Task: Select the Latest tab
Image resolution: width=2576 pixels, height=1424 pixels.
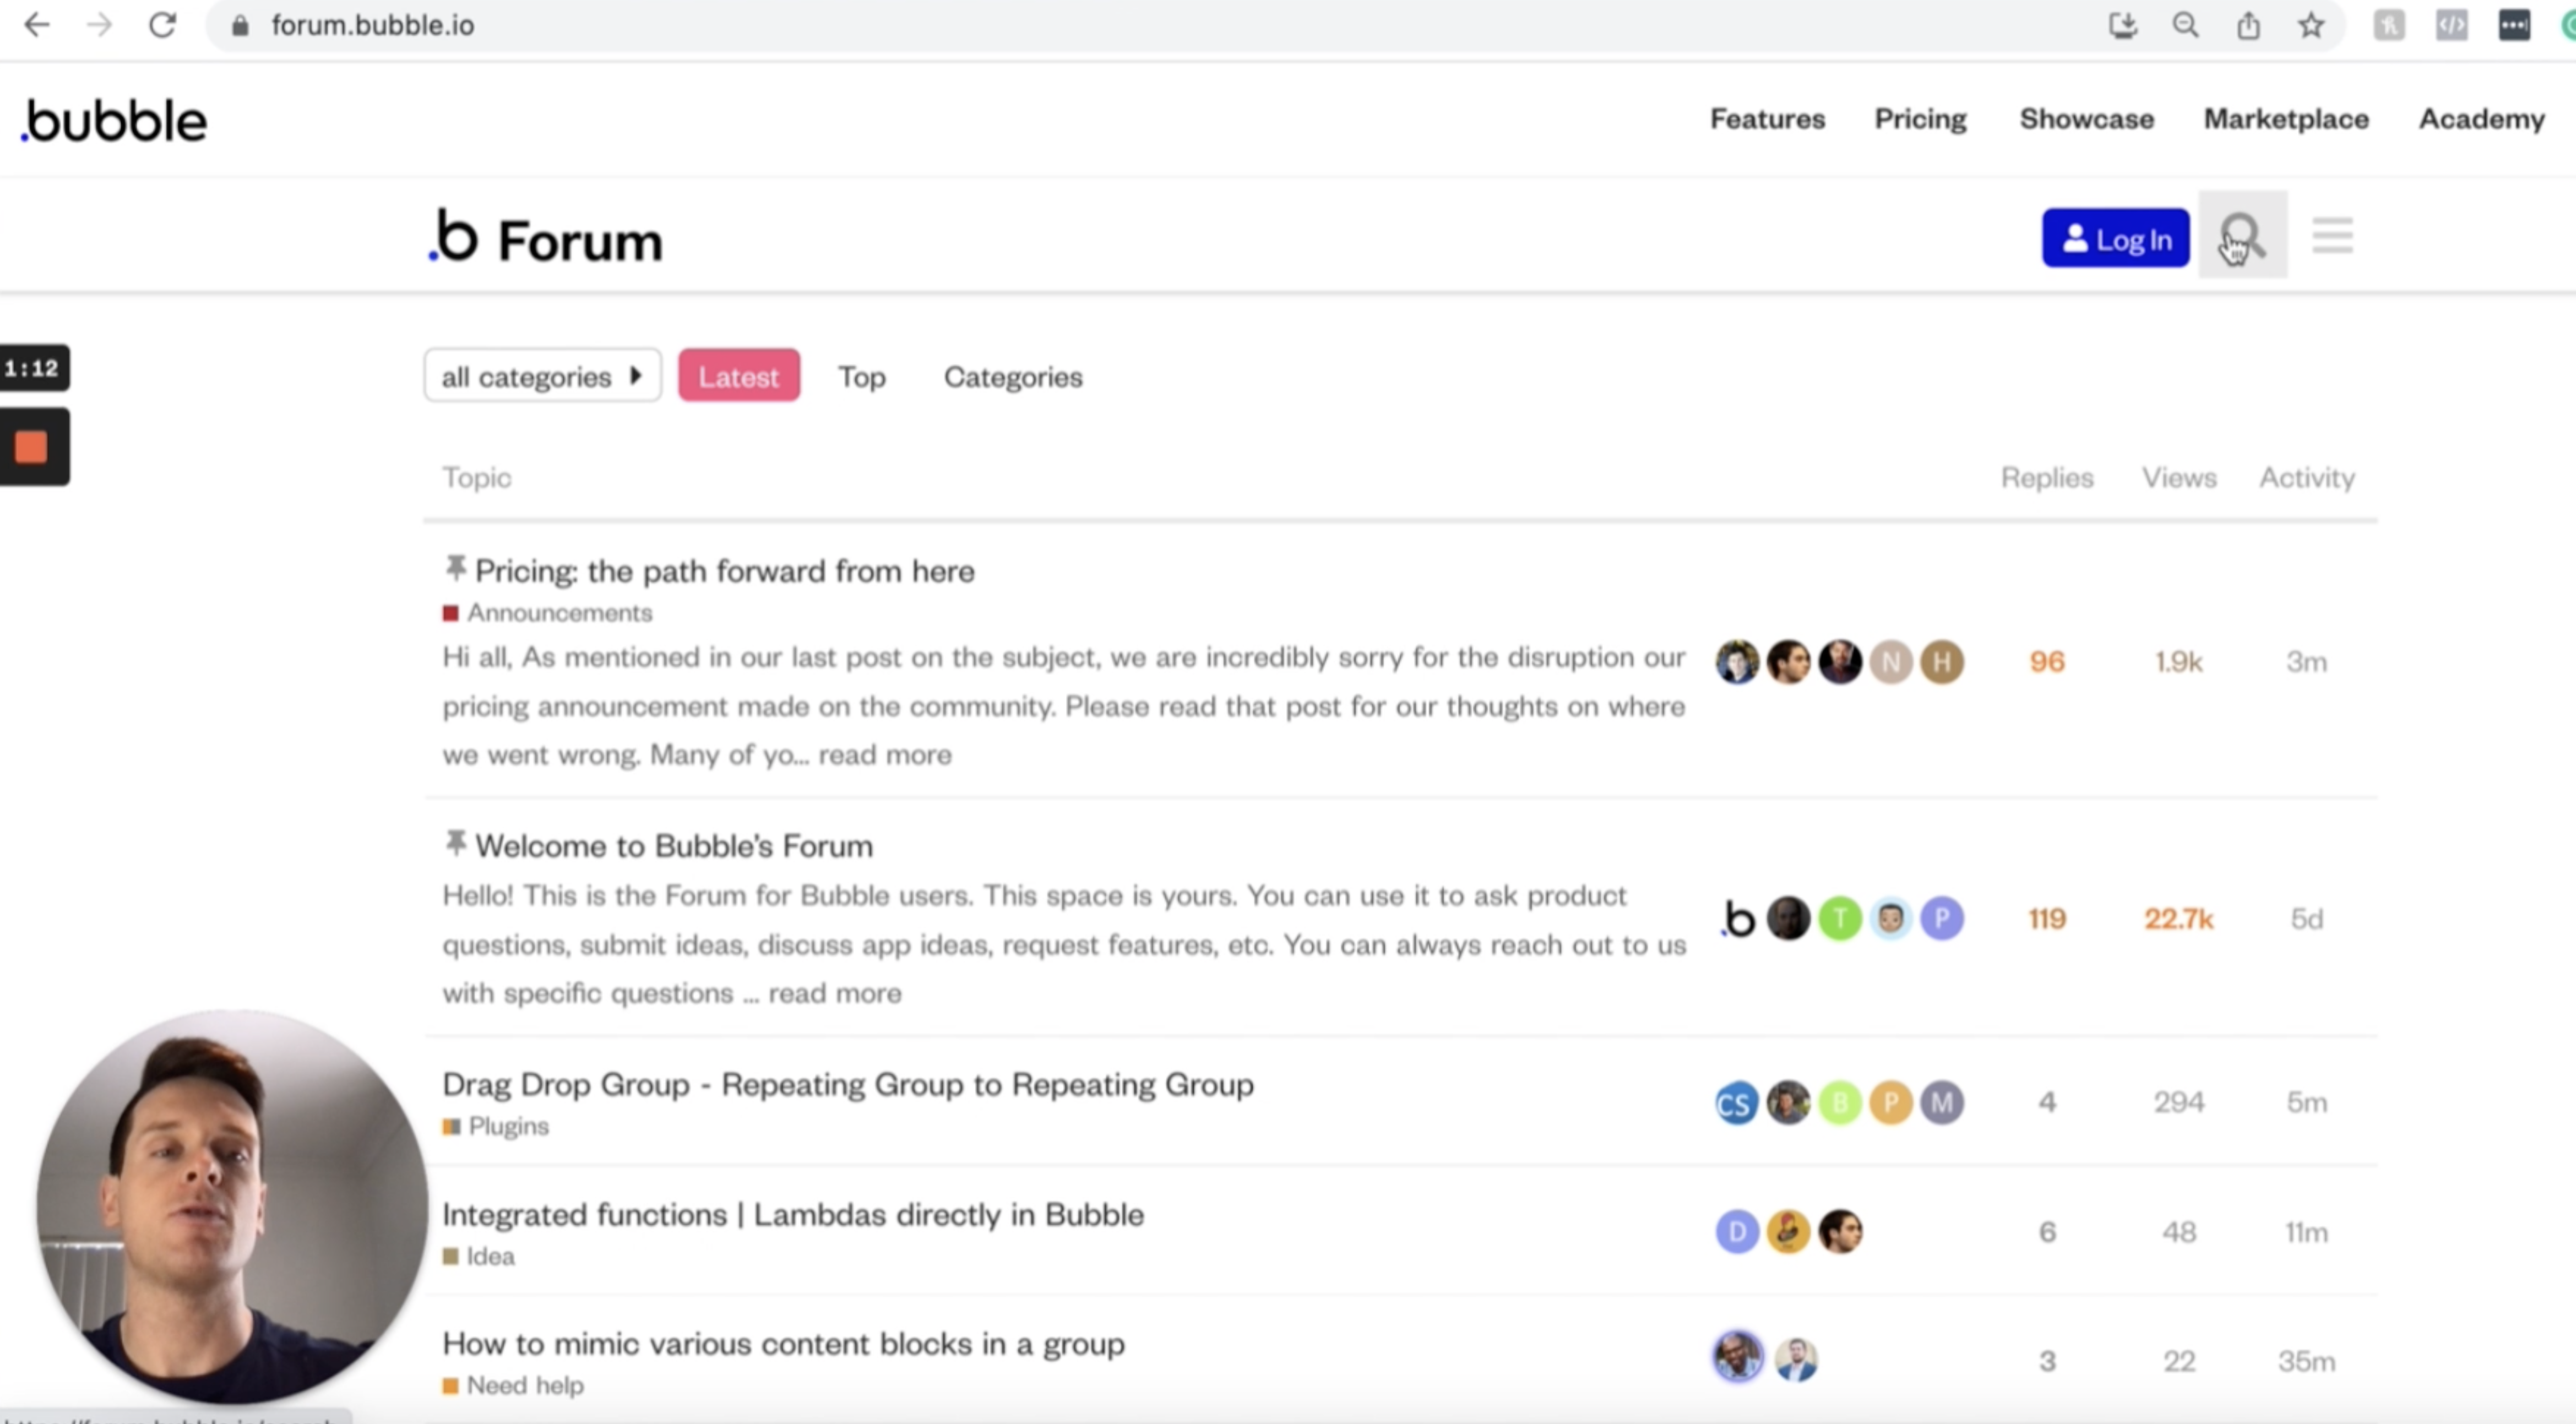Action: tap(738, 376)
